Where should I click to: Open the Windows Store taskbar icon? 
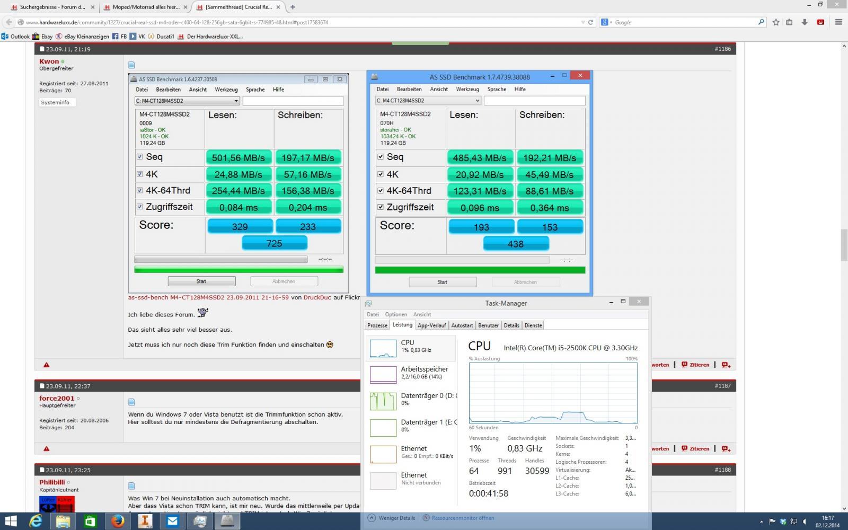(91, 521)
